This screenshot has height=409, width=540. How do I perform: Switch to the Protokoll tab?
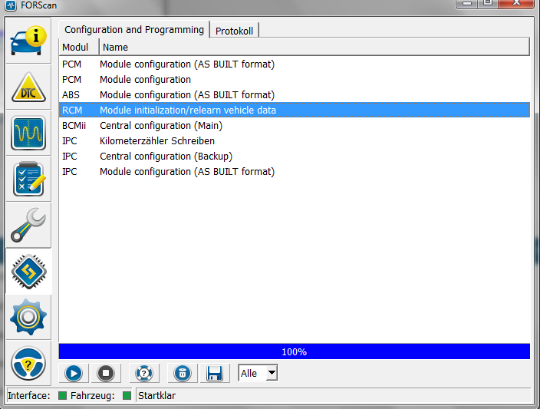(x=235, y=31)
